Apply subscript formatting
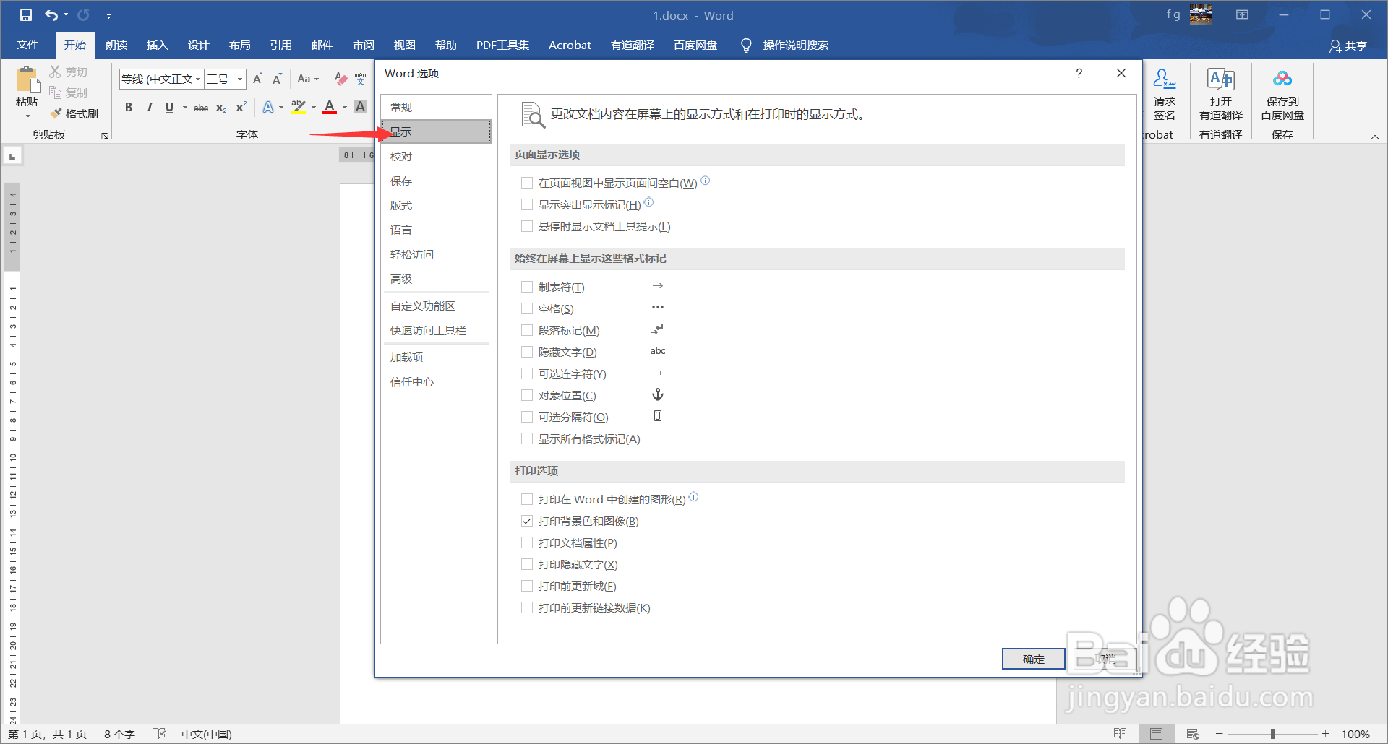 [x=220, y=107]
